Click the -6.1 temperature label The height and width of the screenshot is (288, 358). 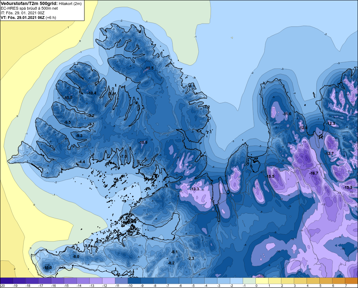pos(192,86)
